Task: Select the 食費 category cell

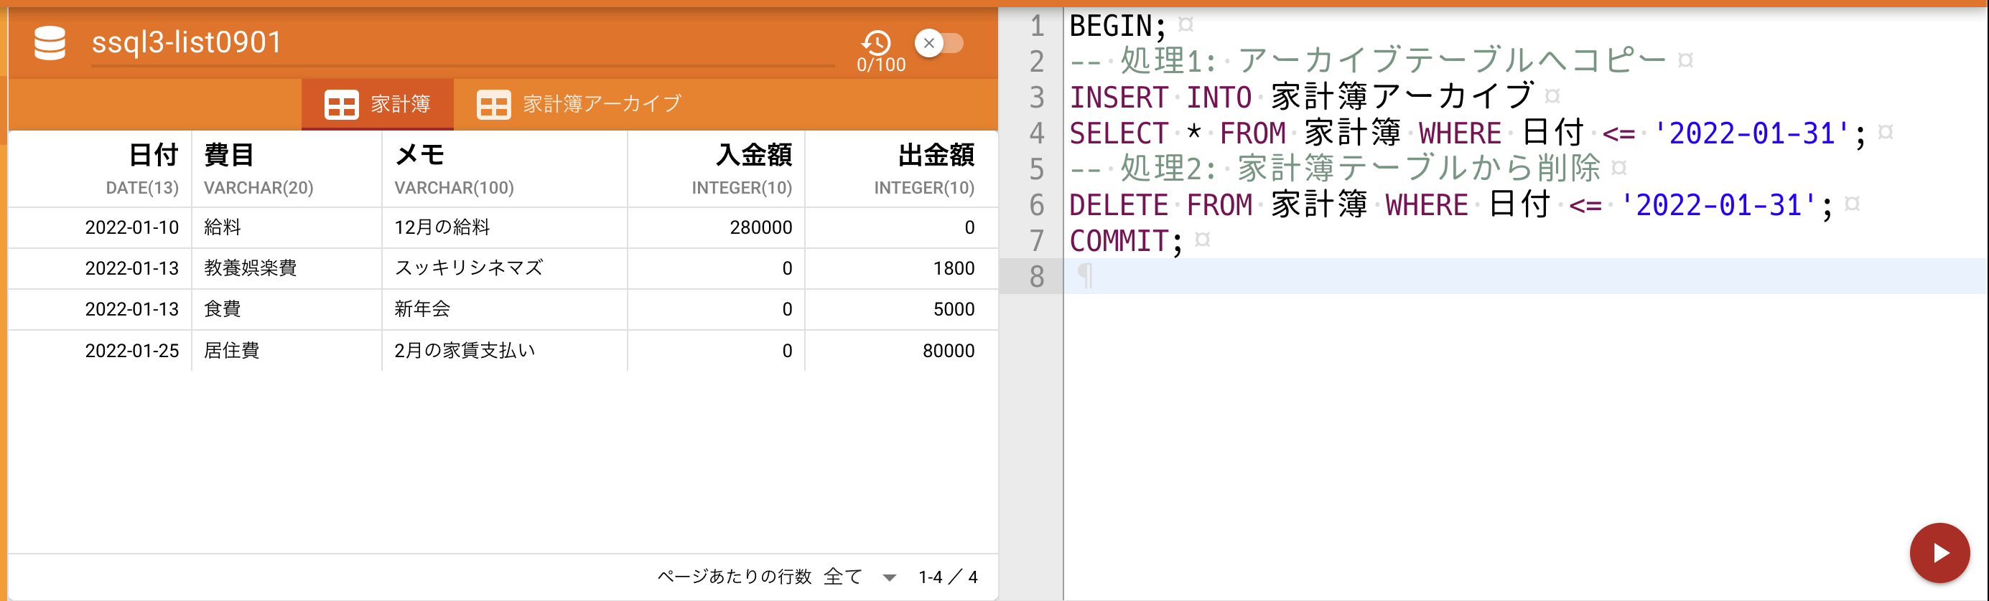Action: [287, 309]
